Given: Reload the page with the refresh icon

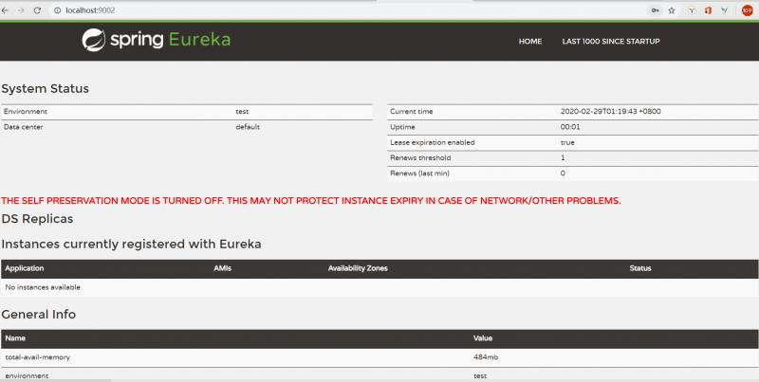Looking at the screenshot, I should [x=37, y=10].
